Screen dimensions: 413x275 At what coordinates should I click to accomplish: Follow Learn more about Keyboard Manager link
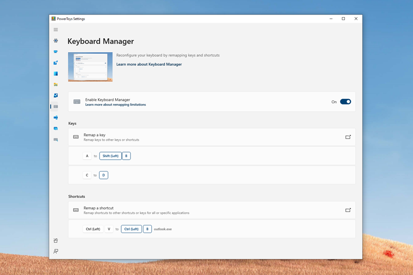pyautogui.click(x=149, y=65)
